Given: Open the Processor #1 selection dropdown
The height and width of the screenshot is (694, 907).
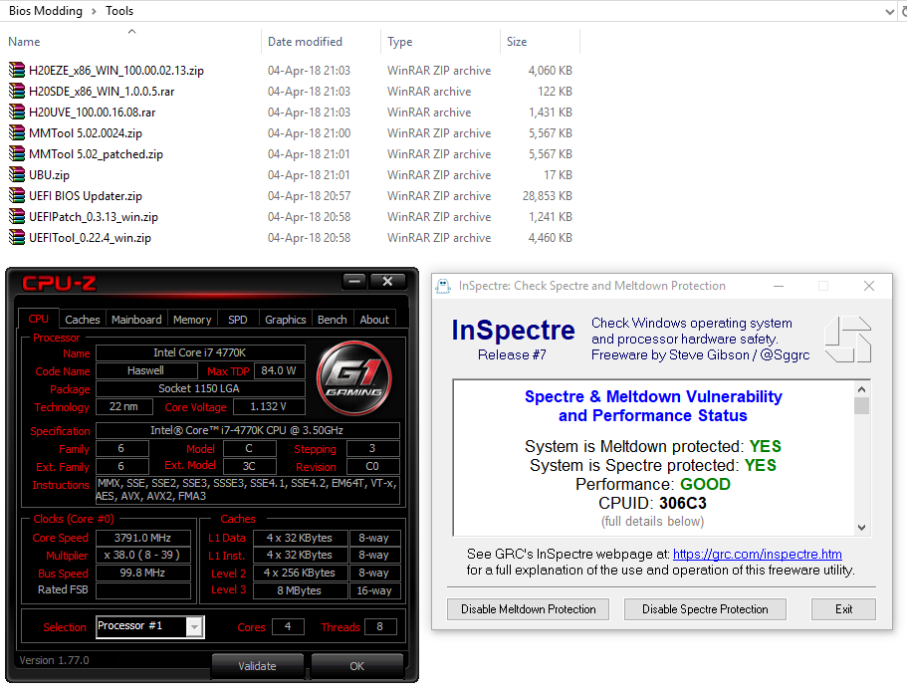Looking at the screenshot, I should tap(195, 626).
